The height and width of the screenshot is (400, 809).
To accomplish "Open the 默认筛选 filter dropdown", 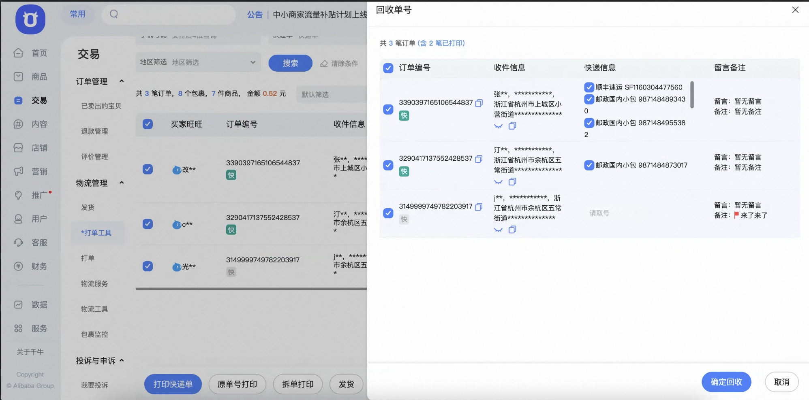I will [x=332, y=94].
